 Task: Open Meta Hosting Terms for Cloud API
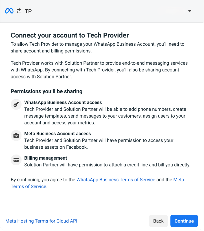tap(41, 221)
